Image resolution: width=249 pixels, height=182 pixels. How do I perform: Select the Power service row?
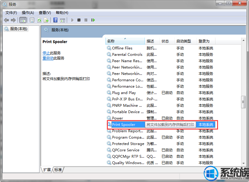[160, 118]
